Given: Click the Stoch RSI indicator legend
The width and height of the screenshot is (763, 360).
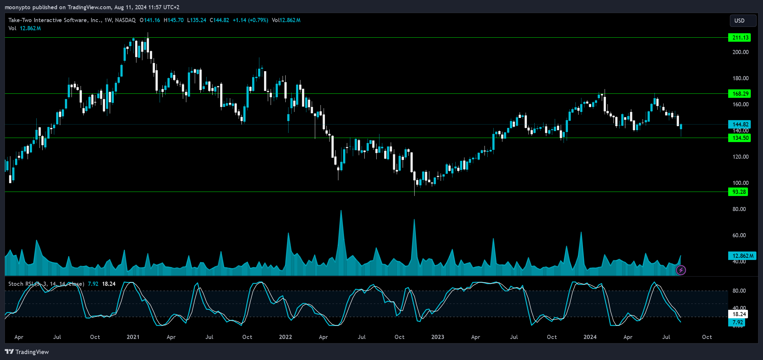Looking at the screenshot, I should pyautogui.click(x=46, y=284).
